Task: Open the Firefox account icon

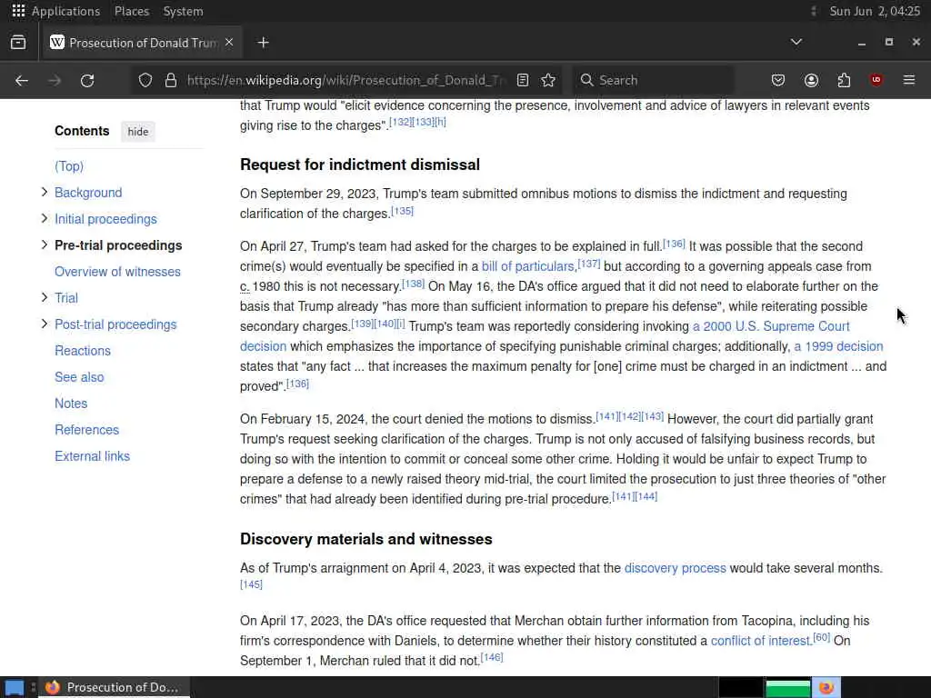Action: coord(811,80)
